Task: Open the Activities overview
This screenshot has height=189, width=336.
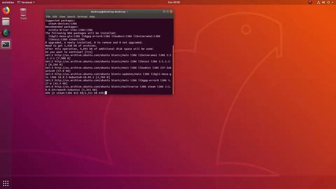Action: click(x=8, y=2)
